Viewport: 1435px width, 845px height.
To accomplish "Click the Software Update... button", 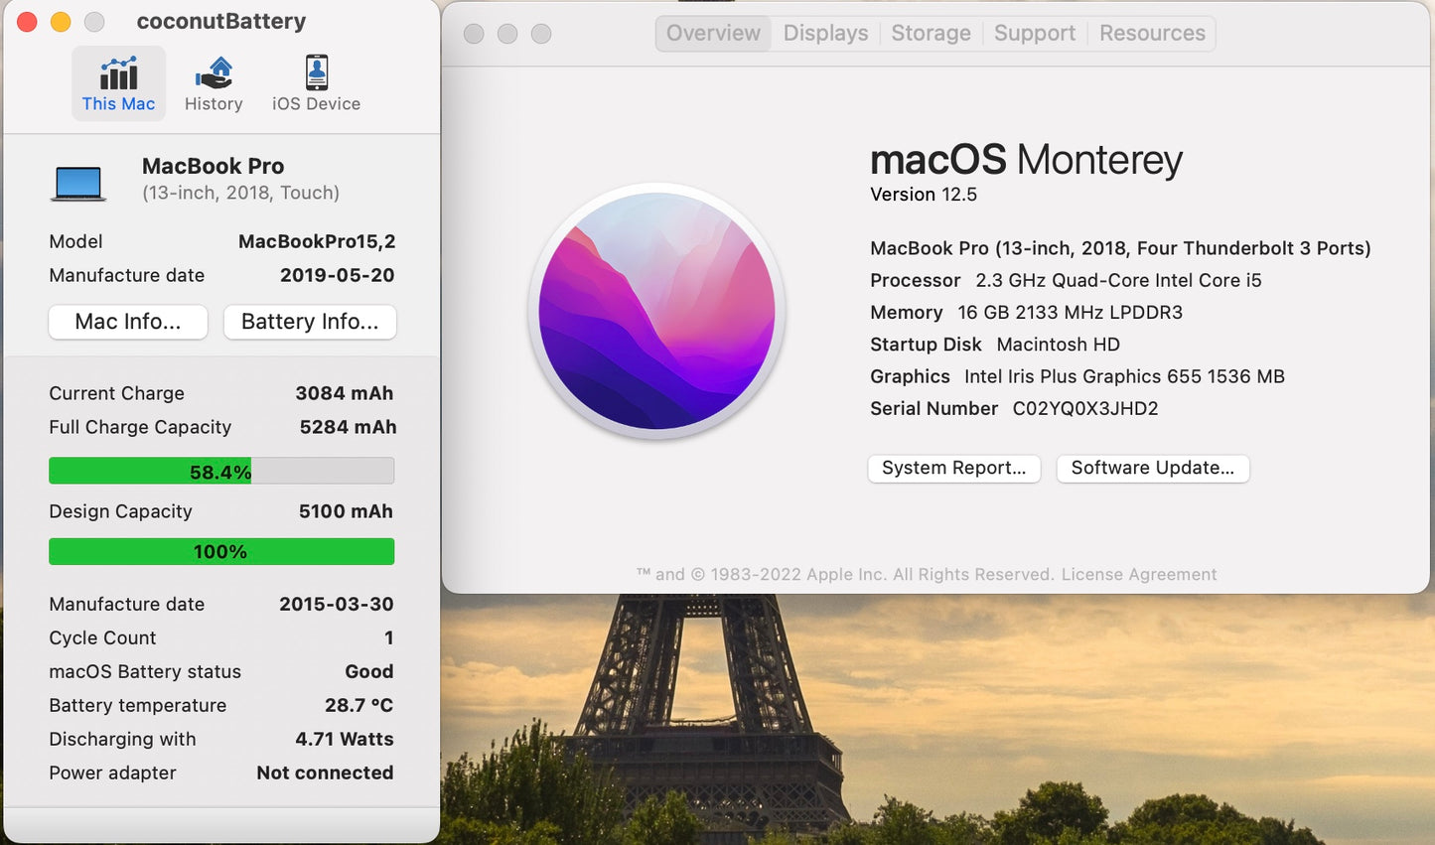I will point(1152,469).
